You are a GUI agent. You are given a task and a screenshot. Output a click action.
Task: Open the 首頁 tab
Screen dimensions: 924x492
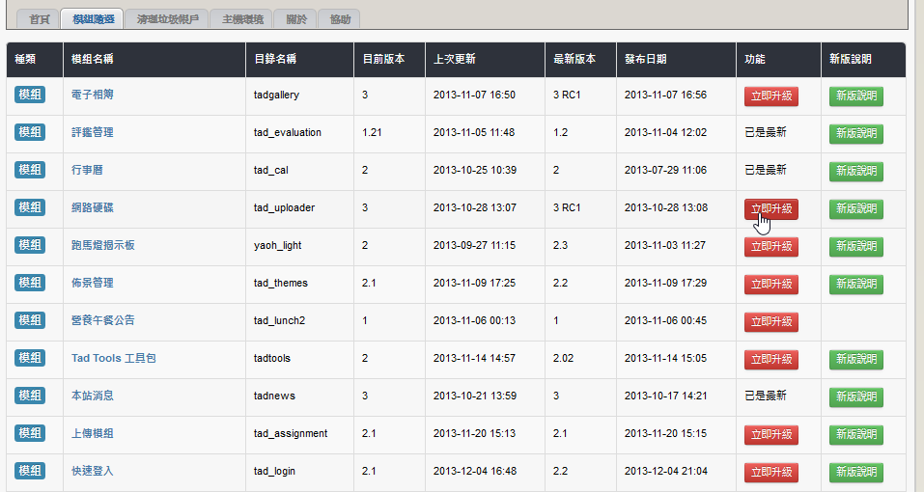click(38, 18)
